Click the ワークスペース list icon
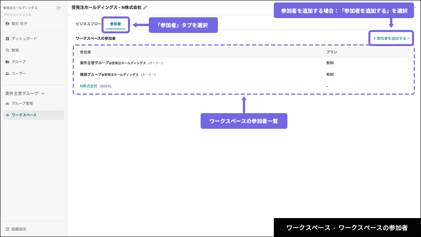The width and height of the screenshot is (421, 237). pos(7,115)
